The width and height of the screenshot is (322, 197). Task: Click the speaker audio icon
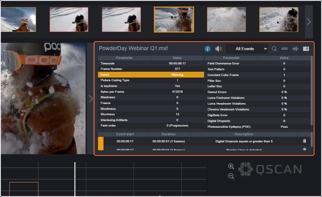pos(218,49)
